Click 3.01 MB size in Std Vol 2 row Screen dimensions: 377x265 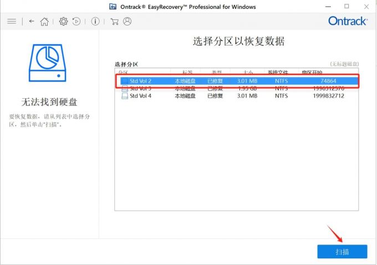[x=247, y=81]
